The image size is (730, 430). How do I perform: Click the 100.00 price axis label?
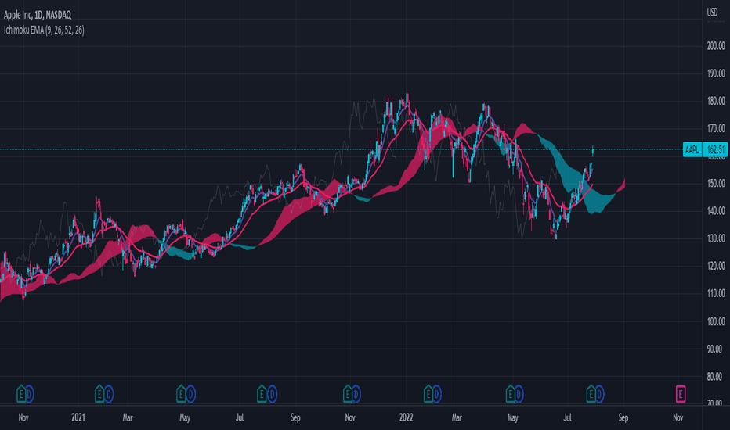(x=716, y=321)
